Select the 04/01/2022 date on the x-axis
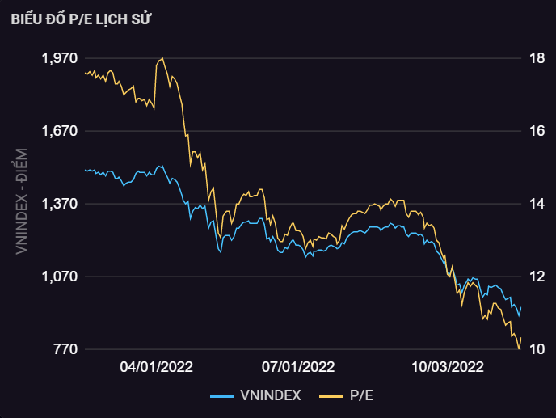Screen dimensions: 556x418 tap(156, 367)
